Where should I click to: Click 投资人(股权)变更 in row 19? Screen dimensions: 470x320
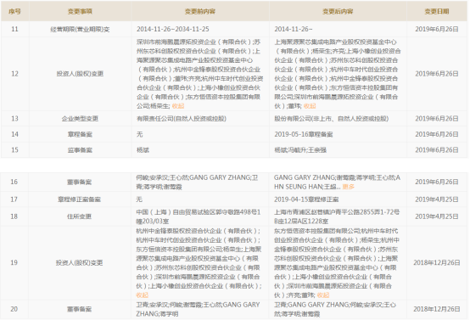[x=79, y=263]
